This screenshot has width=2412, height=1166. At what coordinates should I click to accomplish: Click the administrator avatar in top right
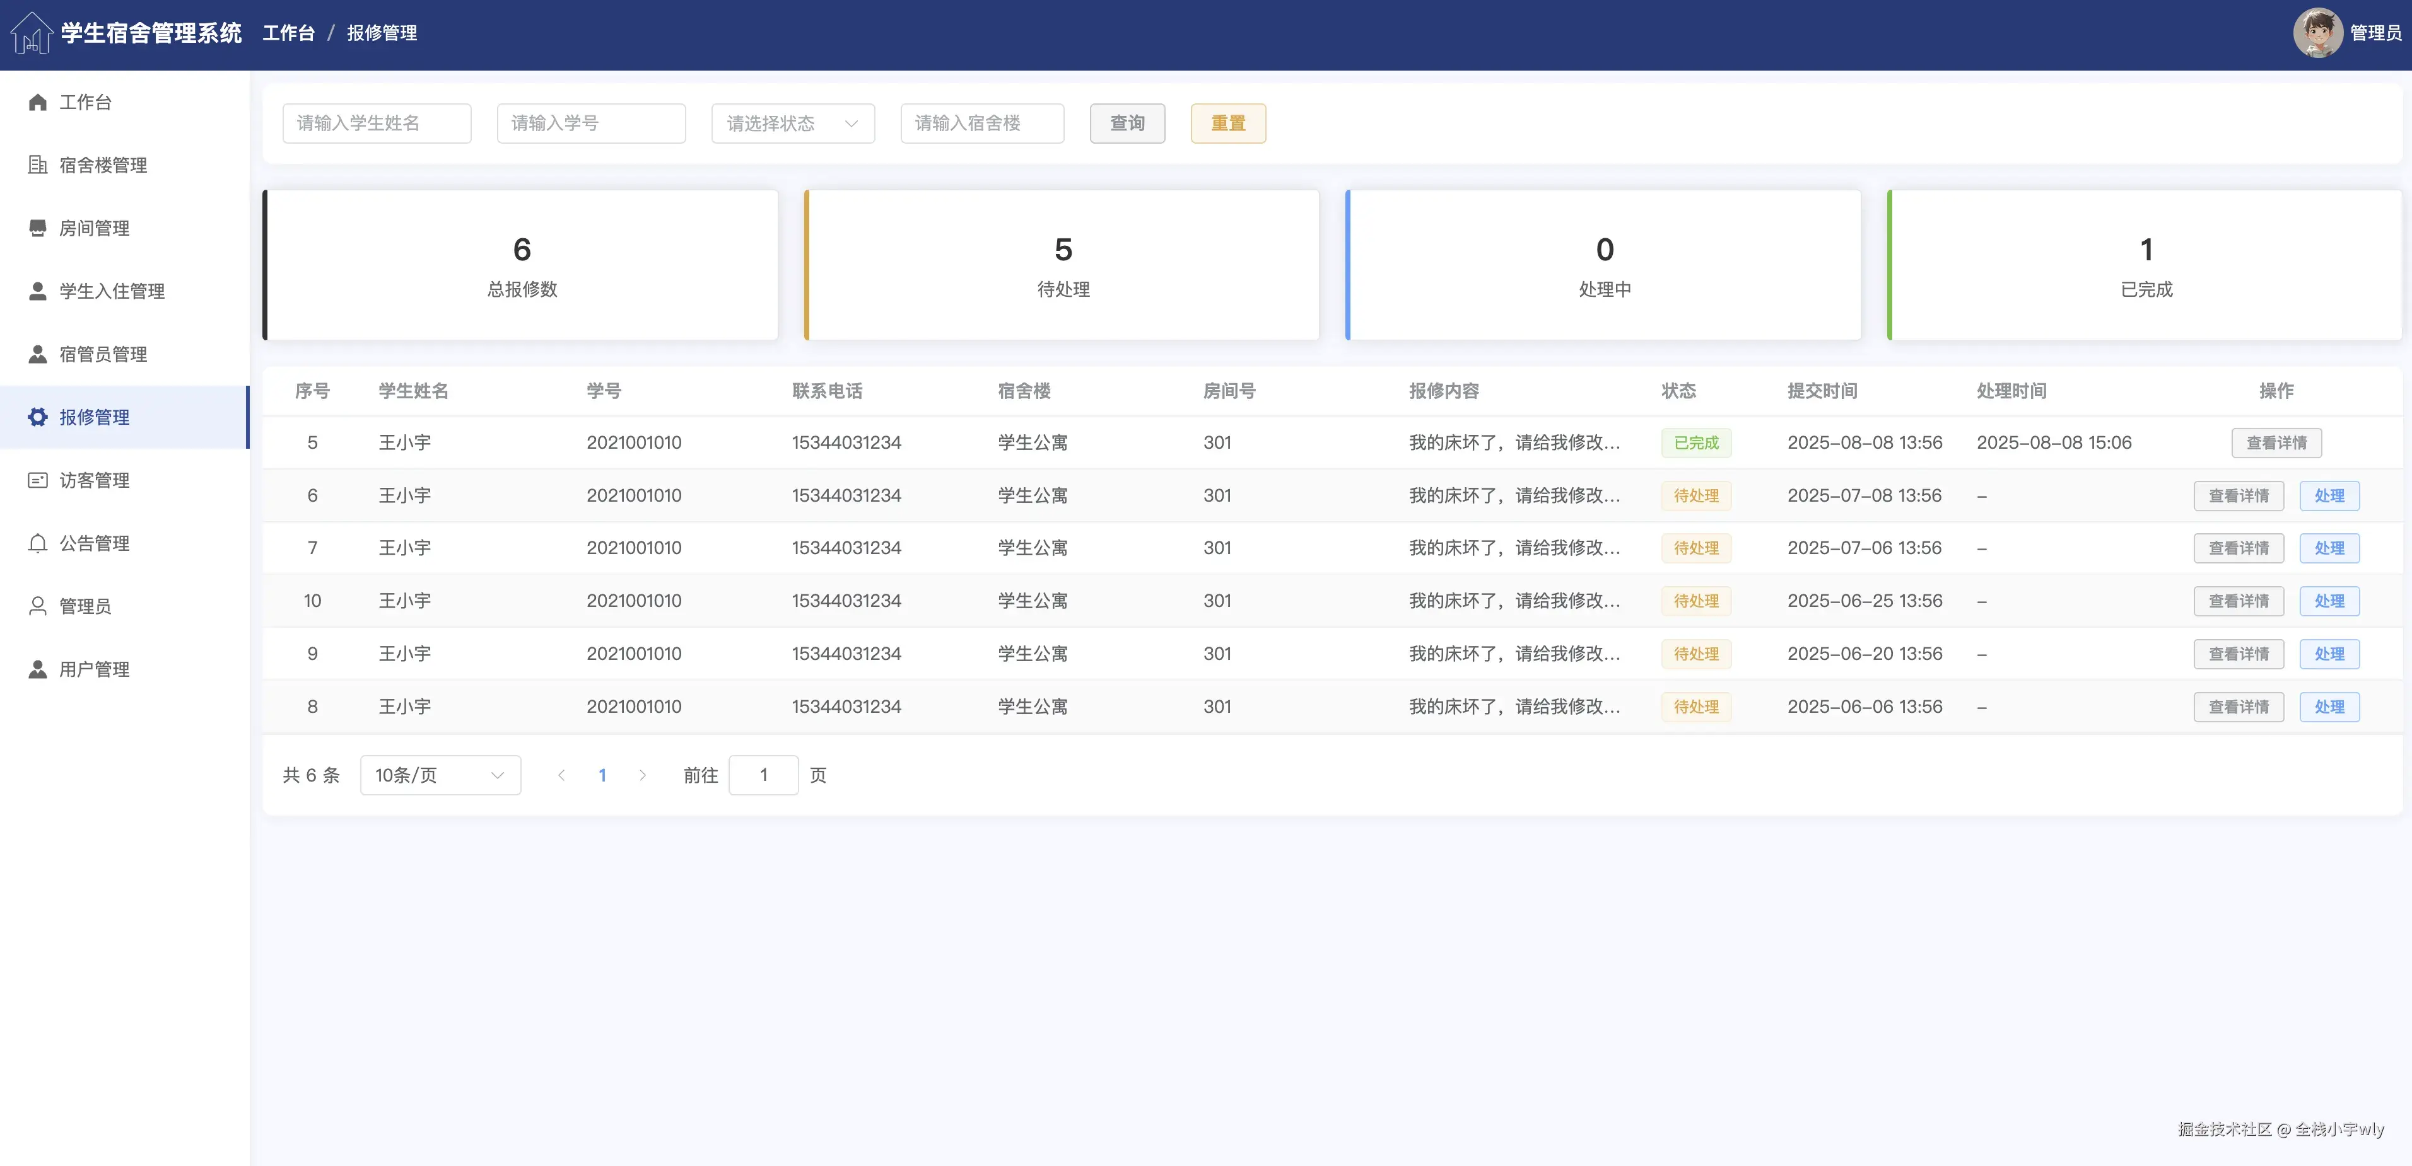coord(2317,33)
